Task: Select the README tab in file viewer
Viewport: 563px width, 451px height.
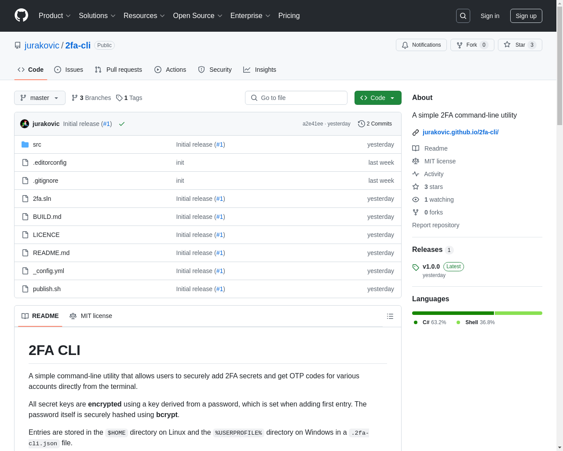Action: (40, 316)
